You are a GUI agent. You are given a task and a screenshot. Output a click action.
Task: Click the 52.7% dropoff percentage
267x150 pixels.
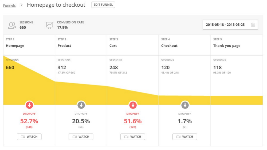coord(29,121)
